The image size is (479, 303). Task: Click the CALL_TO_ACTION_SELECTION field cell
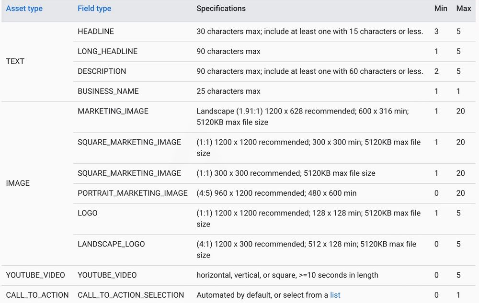coord(131,295)
